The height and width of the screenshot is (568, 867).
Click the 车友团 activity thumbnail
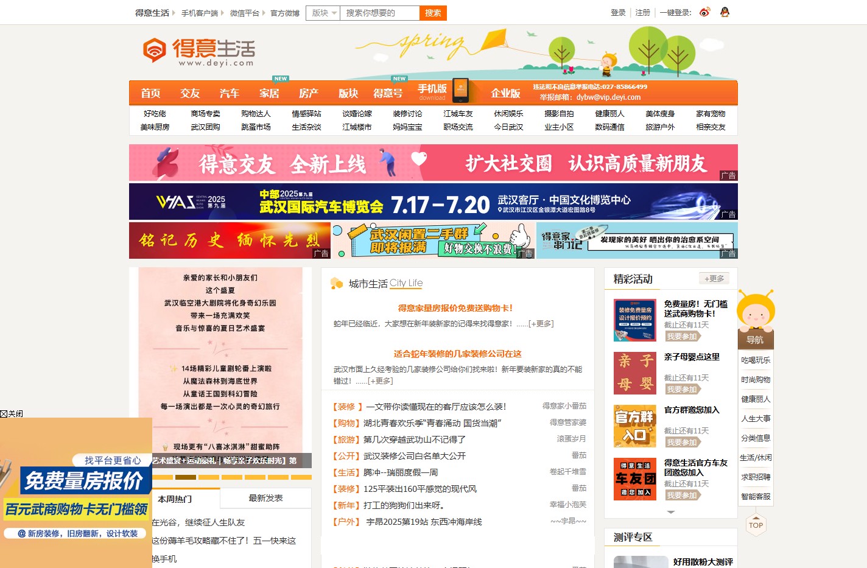click(635, 479)
